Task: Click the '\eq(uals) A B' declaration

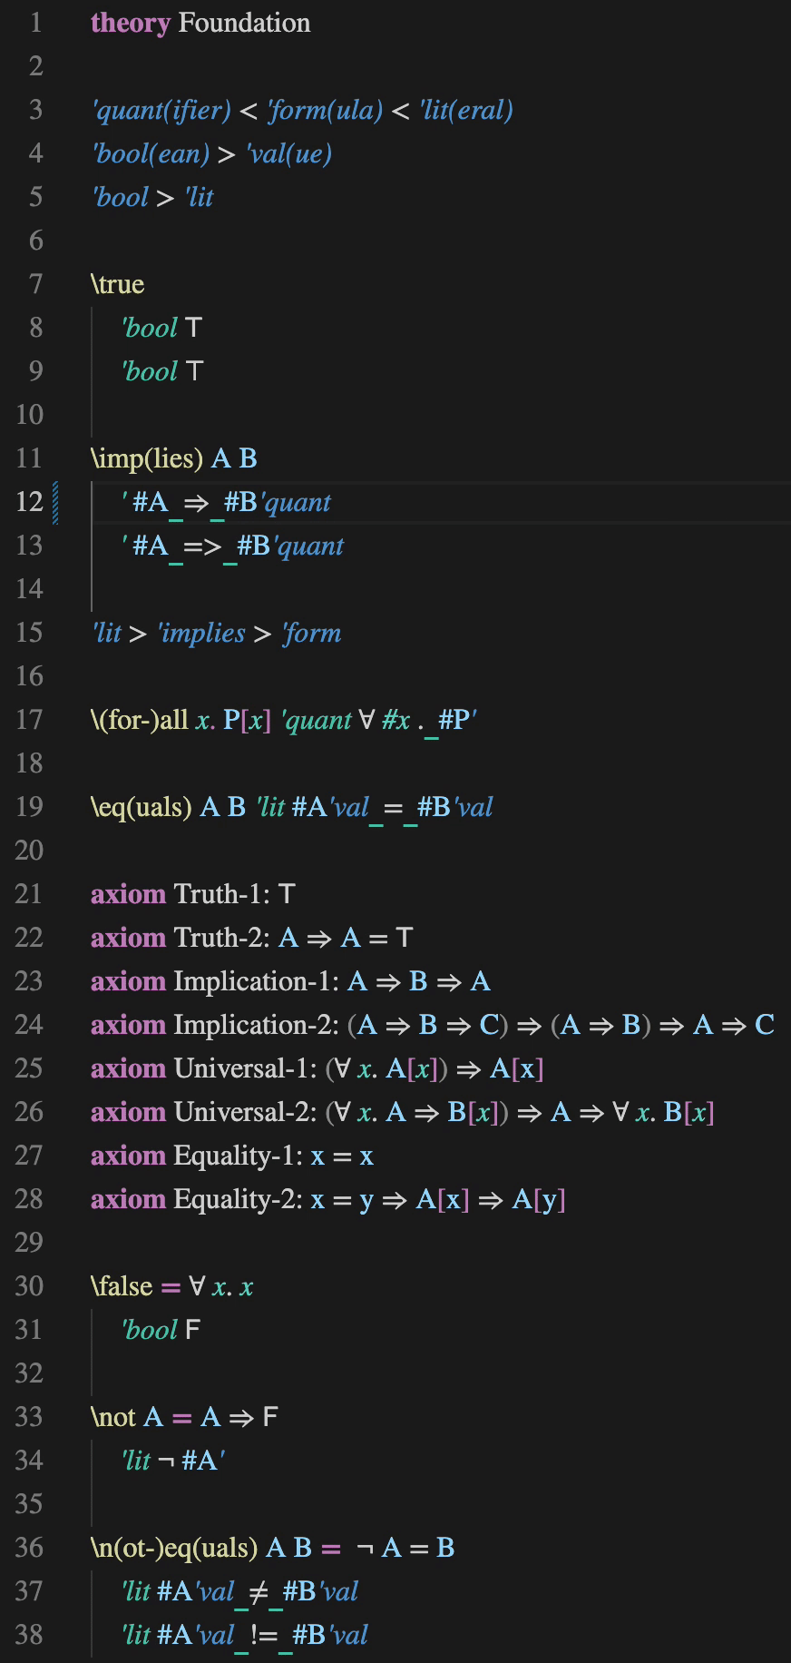Action: click(x=168, y=807)
